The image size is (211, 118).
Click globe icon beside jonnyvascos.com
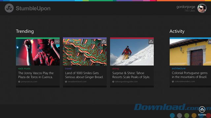pos(19,82)
